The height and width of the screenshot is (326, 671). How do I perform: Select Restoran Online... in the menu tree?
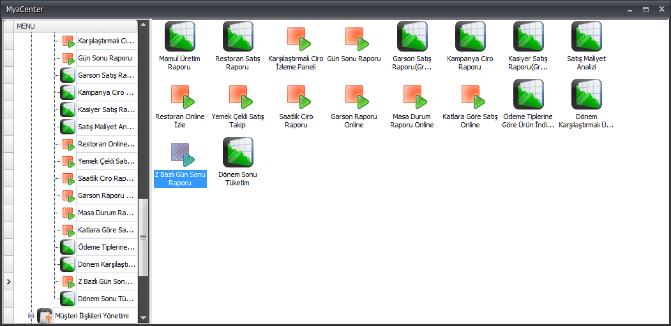tap(107, 145)
